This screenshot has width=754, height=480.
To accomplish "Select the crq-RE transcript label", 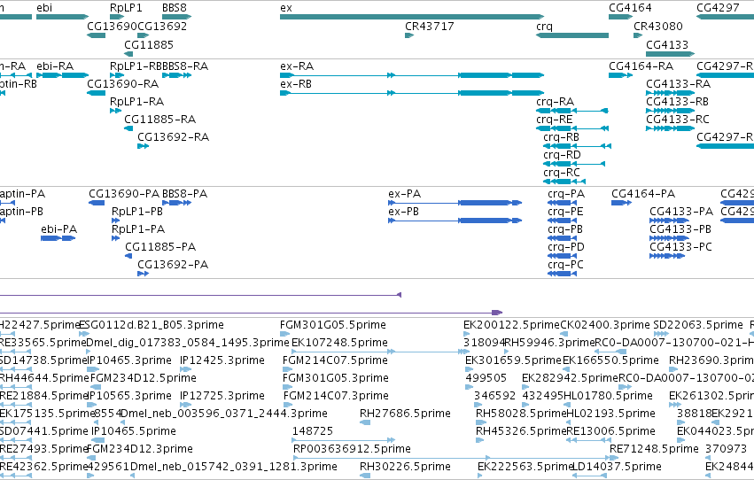I will (x=555, y=120).
